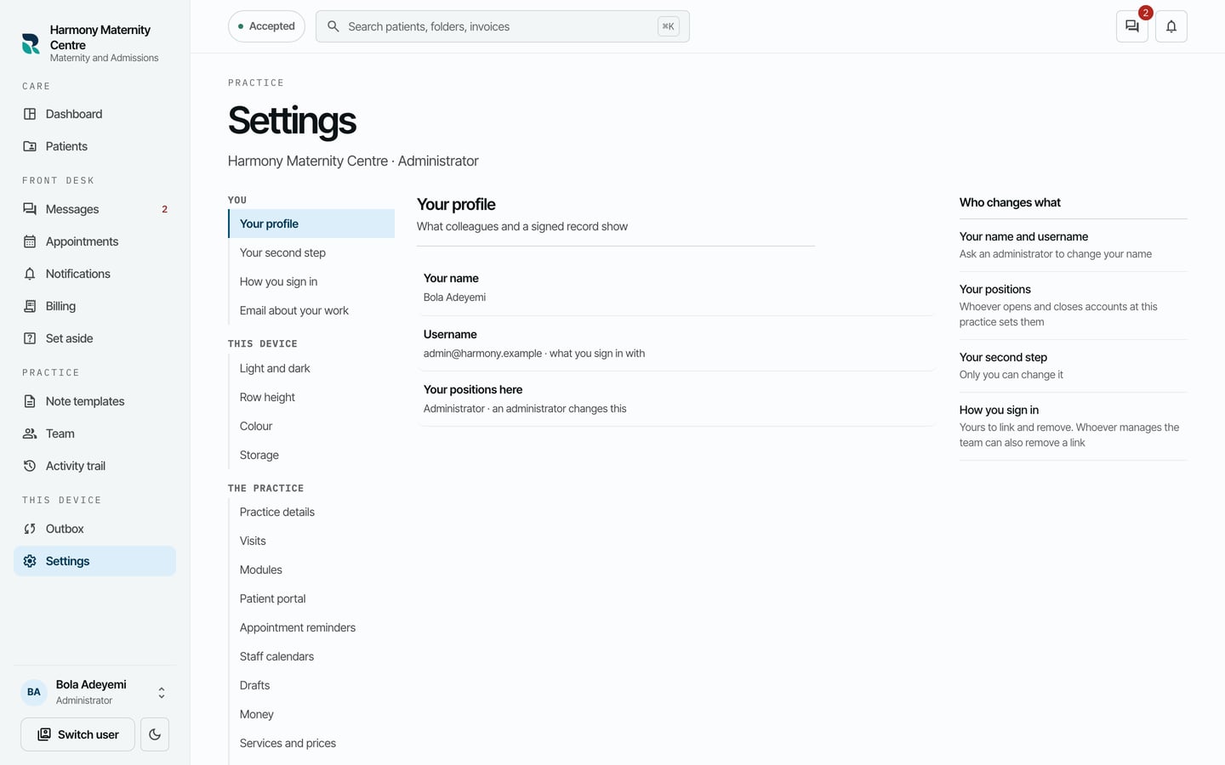The width and height of the screenshot is (1225, 765).
Task: Click the Appointments calendar icon
Action: coord(30,241)
